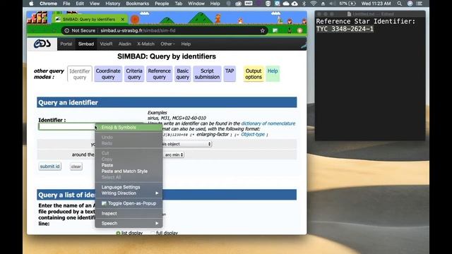Switch to Criteria query mode
This screenshot has width=452, height=254.
point(134,73)
